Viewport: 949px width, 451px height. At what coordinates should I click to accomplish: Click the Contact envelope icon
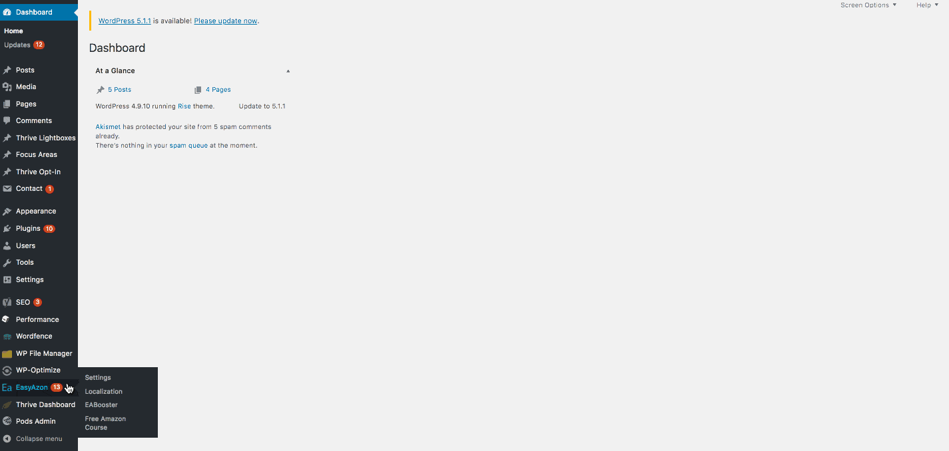(7, 188)
